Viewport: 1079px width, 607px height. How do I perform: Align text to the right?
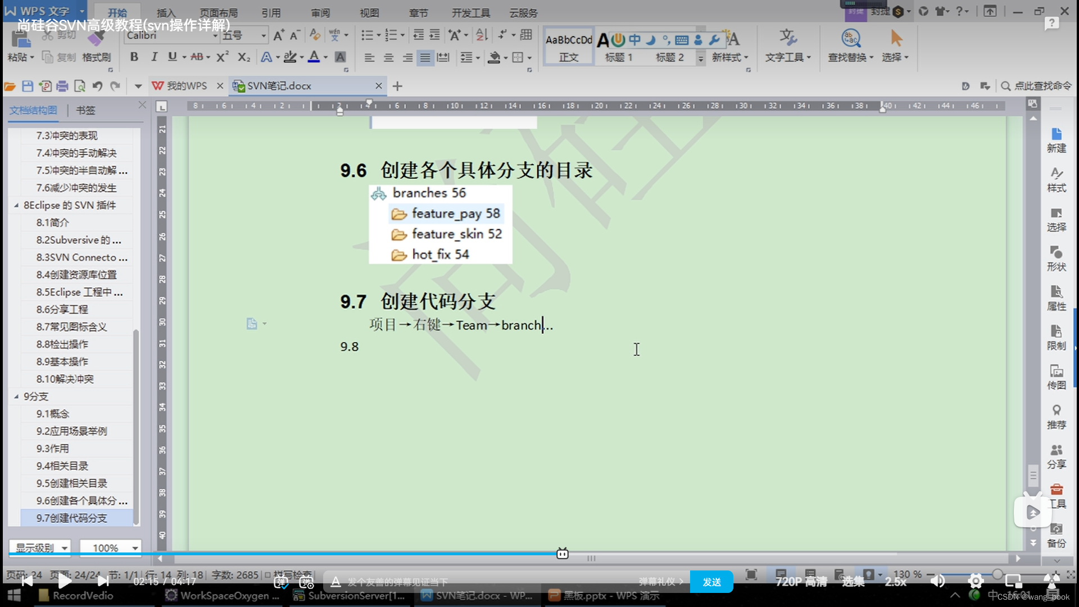(x=407, y=57)
